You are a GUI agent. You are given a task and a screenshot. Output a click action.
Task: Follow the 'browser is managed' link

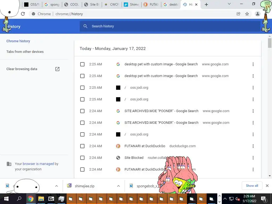[x=38, y=164]
